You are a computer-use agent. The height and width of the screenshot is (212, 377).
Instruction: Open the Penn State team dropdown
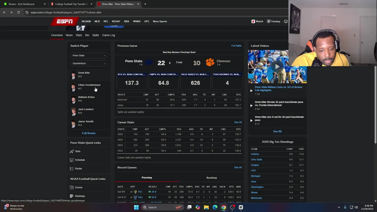coord(89,55)
